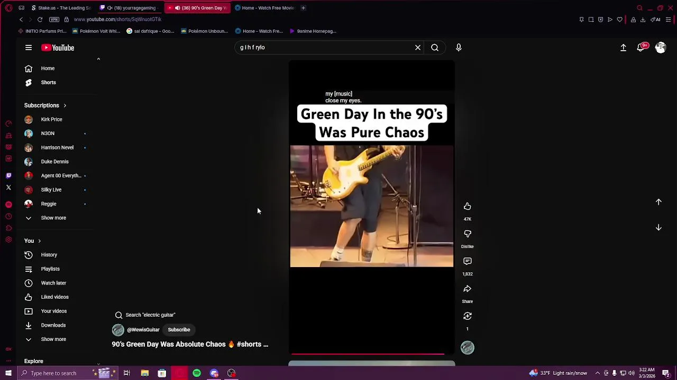Open Twitch in the GX sidebar
Screen dimensions: 677x380
pyautogui.click(x=8, y=176)
